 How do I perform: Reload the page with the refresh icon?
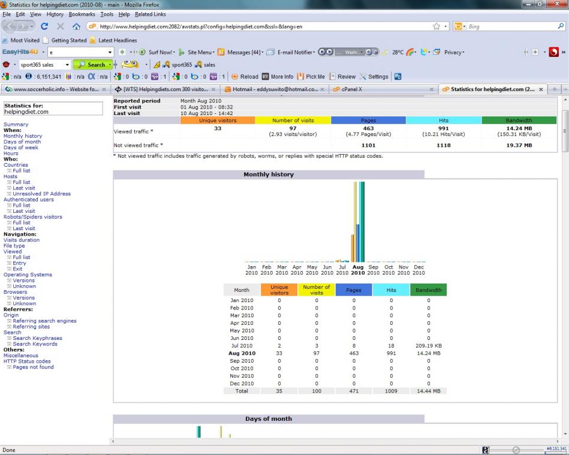(x=45, y=26)
